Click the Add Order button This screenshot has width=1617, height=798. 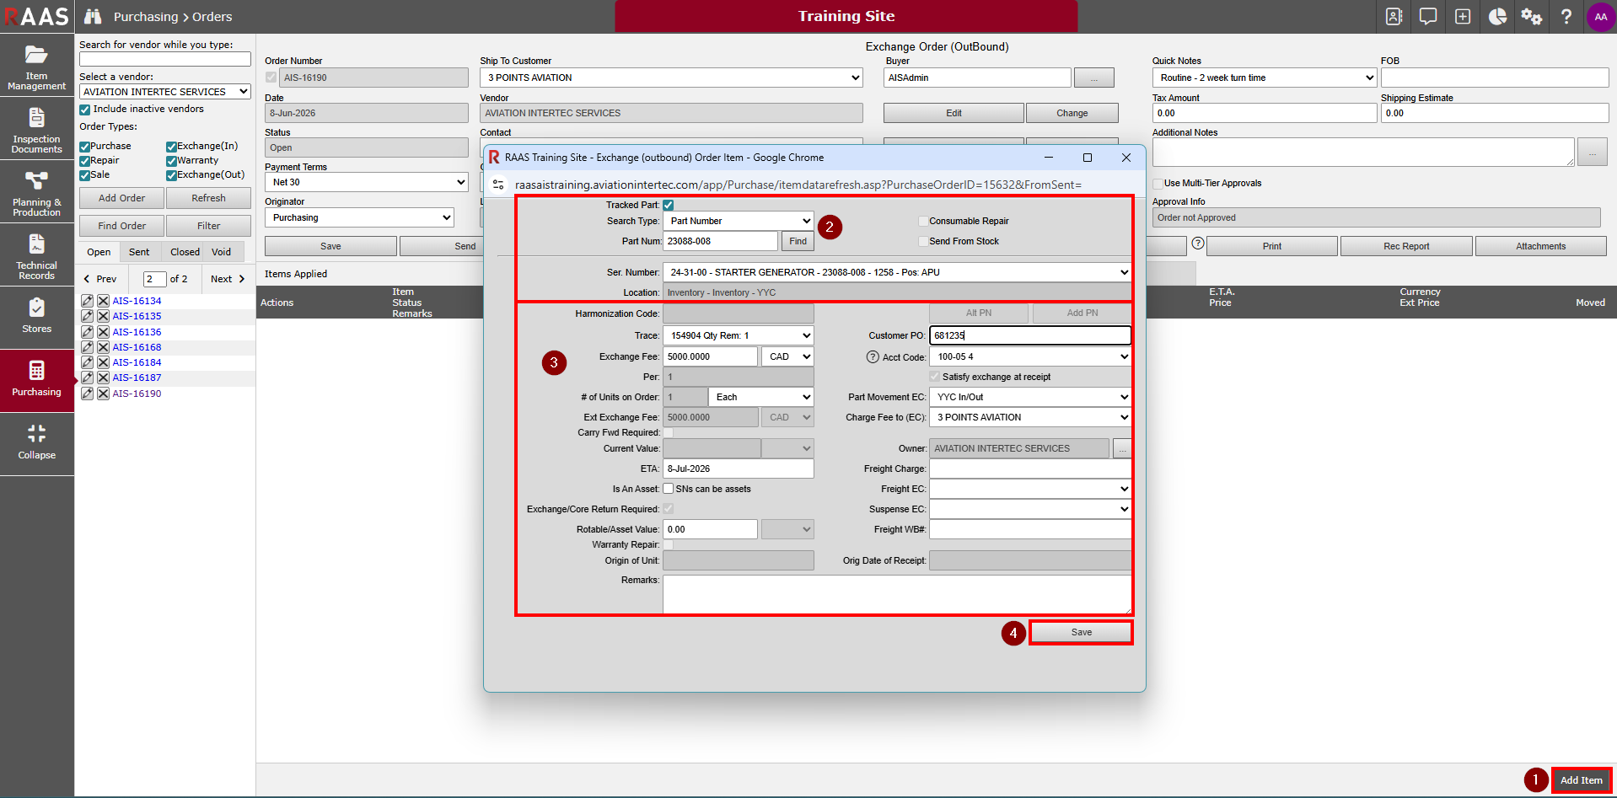(121, 198)
